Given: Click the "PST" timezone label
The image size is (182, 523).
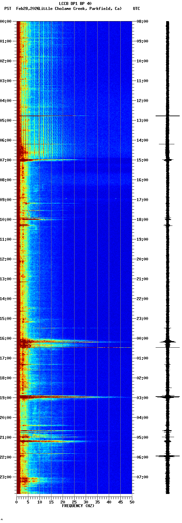Looking at the screenshot, I should (x=8, y=9).
